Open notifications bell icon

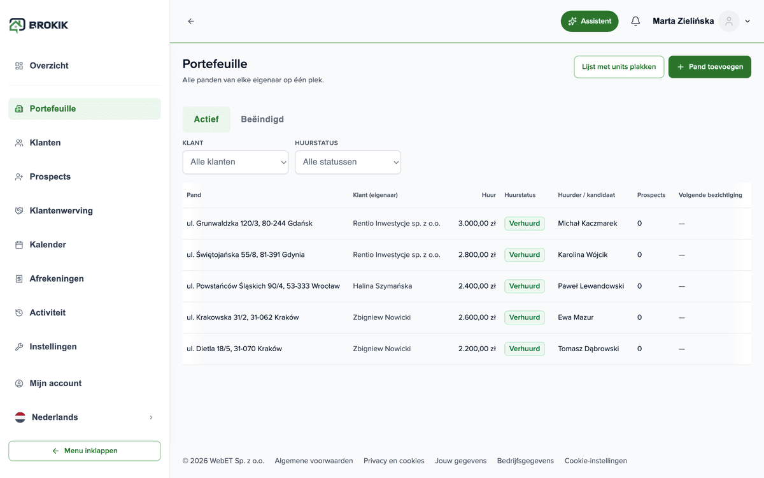point(635,21)
